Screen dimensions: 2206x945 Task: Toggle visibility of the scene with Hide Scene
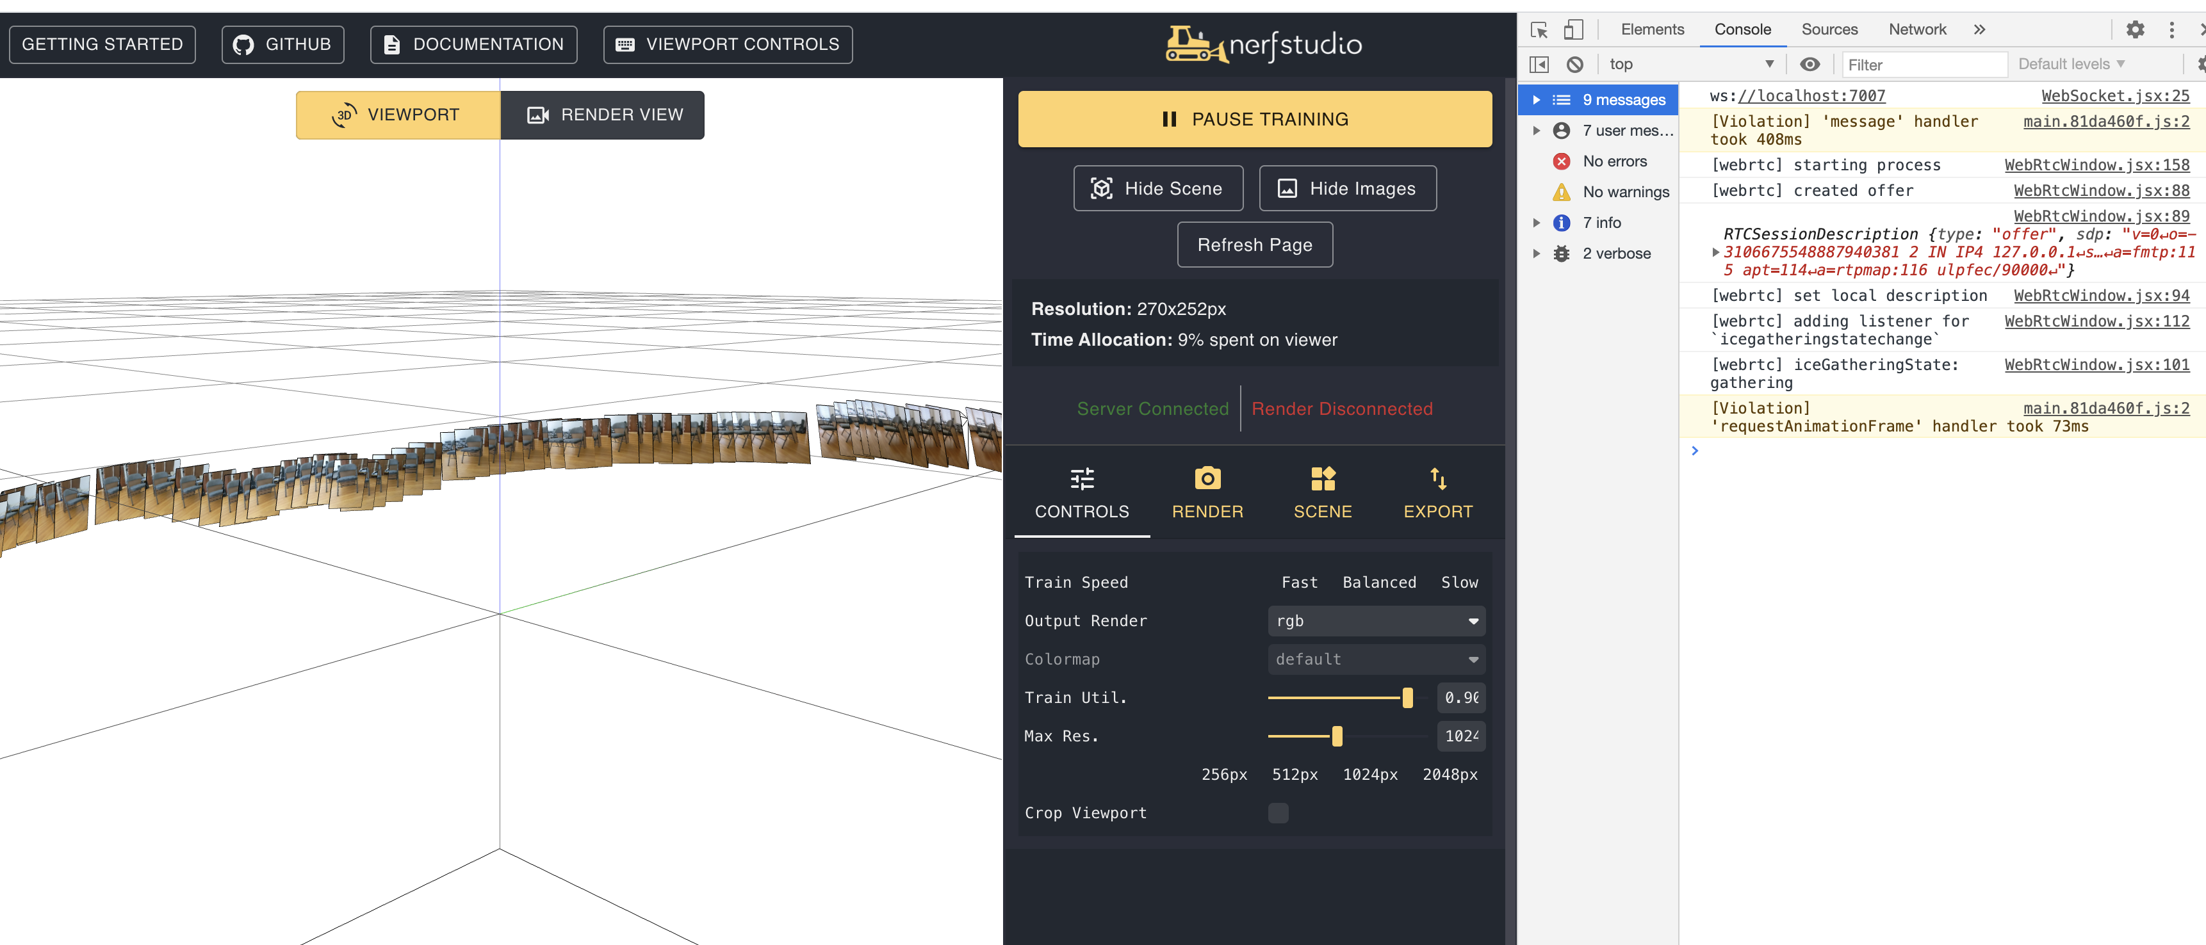coord(1158,188)
